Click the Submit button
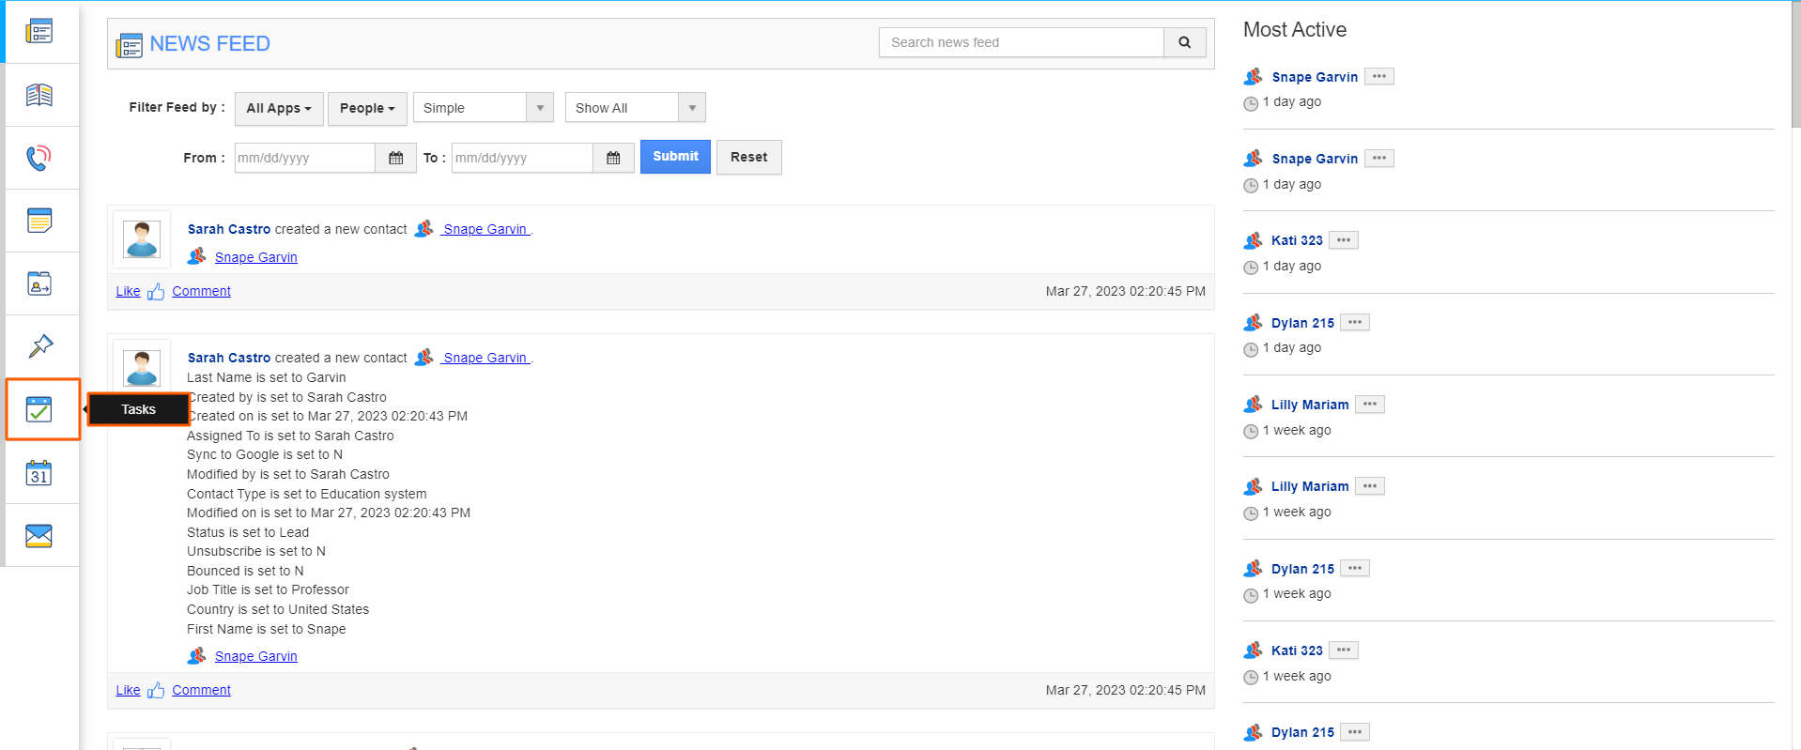This screenshot has width=1801, height=750. 675,157
